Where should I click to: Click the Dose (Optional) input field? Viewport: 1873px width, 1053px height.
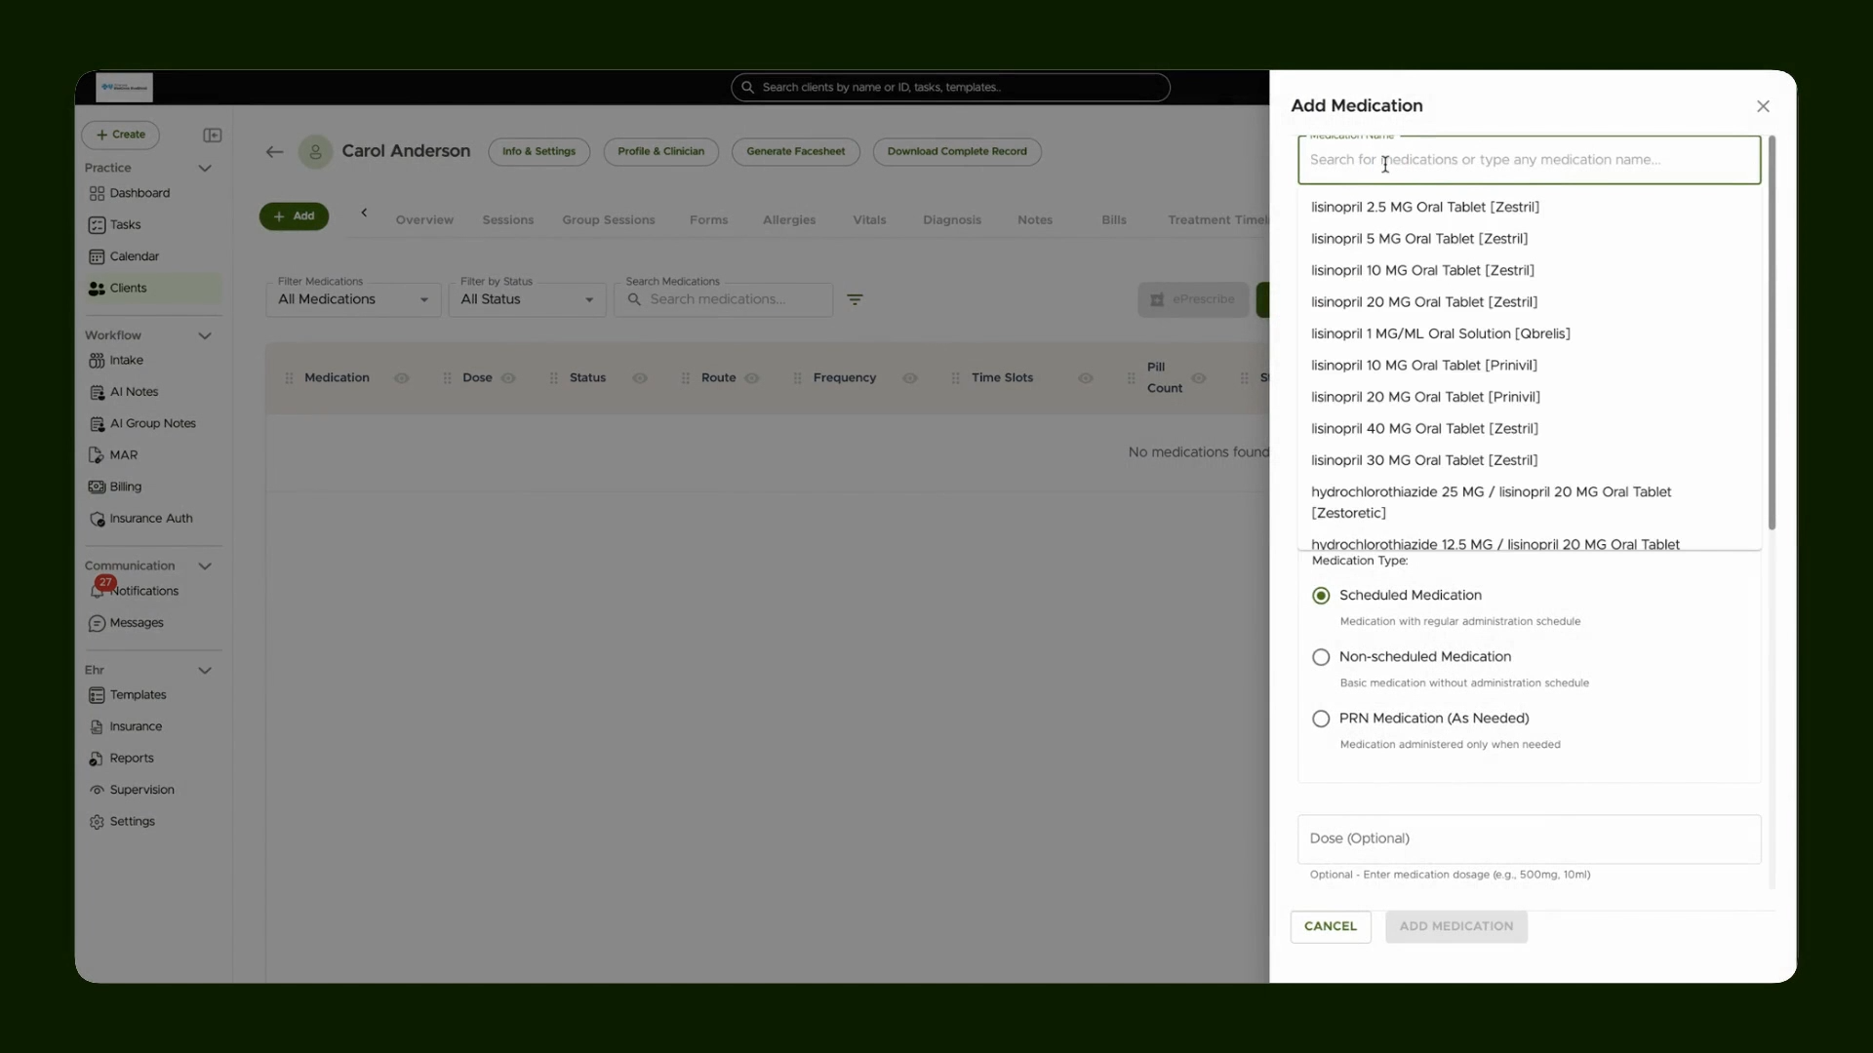click(1529, 838)
